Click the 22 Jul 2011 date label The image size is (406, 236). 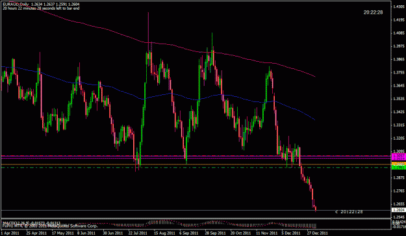(138, 233)
